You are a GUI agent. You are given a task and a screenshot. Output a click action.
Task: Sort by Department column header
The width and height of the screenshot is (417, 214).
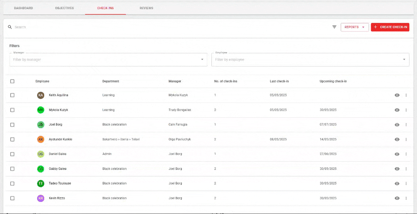111,81
